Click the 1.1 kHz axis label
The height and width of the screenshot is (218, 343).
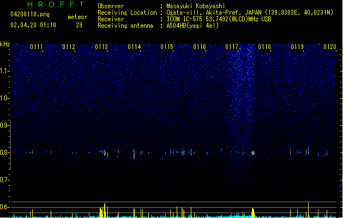(4, 71)
